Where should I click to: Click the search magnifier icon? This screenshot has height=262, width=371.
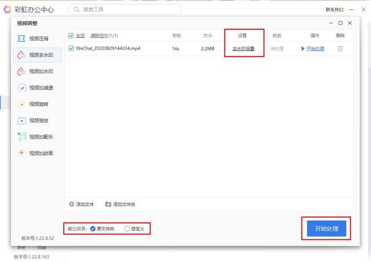coord(77,9)
